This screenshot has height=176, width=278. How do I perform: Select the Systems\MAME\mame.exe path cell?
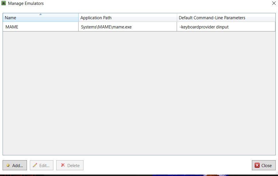(128, 27)
